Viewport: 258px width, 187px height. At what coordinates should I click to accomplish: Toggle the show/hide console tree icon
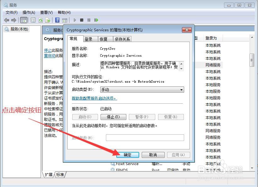pyautogui.click(x=24, y=20)
